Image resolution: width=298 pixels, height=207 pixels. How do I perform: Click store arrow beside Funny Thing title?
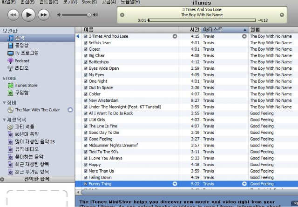[175, 184]
